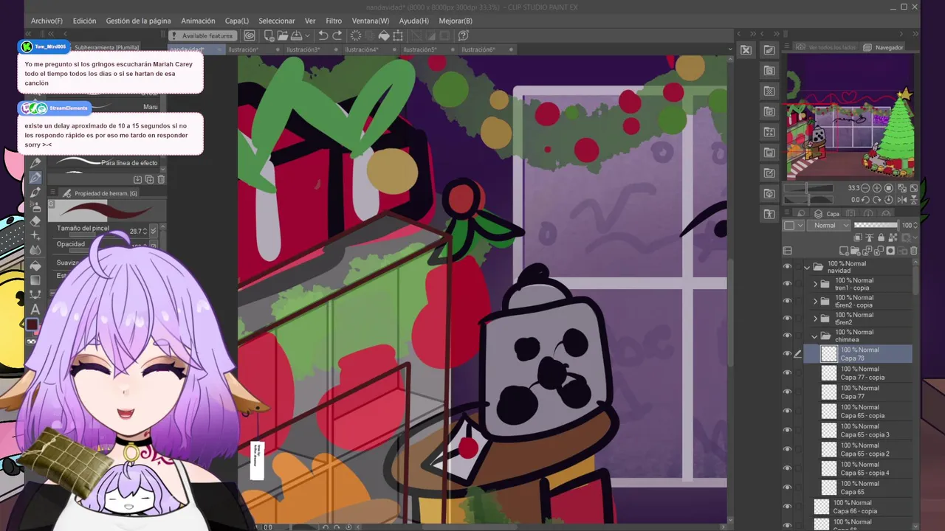Open the blending mode Normal dropdown
Viewport: 945px width, 531px height.
tap(828, 226)
